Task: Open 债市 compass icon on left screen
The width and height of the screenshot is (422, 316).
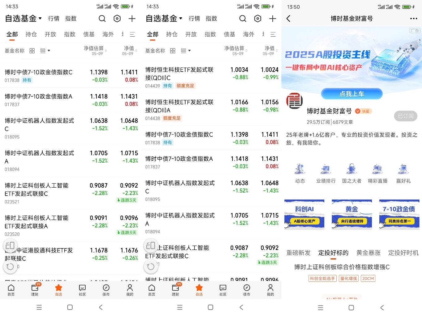Action: pyautogui.click(x=106, y=290)
